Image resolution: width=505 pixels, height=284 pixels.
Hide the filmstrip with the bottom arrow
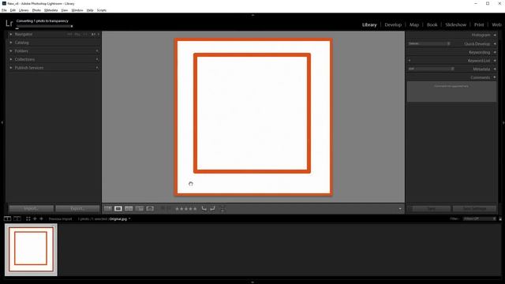[x=252, y=282]
